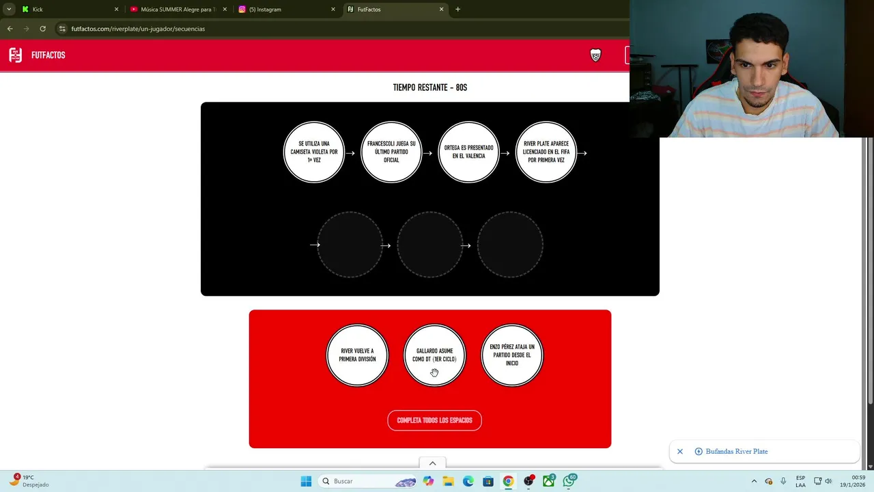Click the last empty dashed slot

[510, 245]
